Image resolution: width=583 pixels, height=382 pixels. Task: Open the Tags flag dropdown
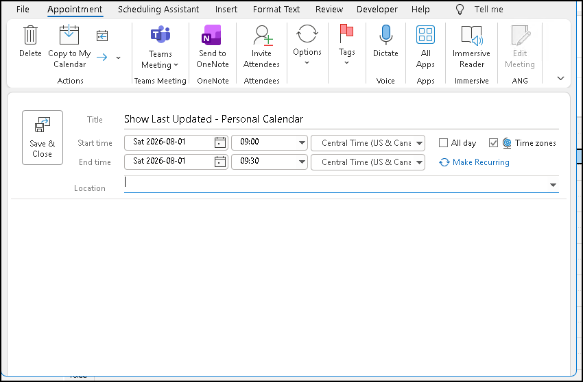point(346,45)
